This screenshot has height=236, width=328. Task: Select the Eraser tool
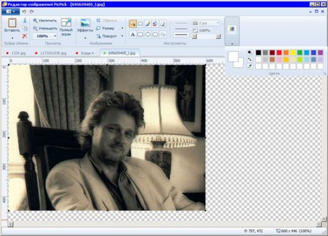[x=163, y=24]
